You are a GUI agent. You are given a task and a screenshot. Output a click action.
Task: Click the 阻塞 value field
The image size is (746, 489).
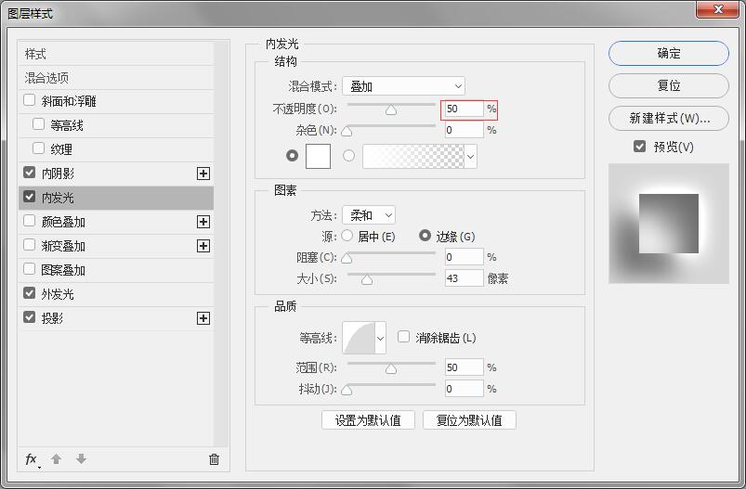(x=464, y=257)
